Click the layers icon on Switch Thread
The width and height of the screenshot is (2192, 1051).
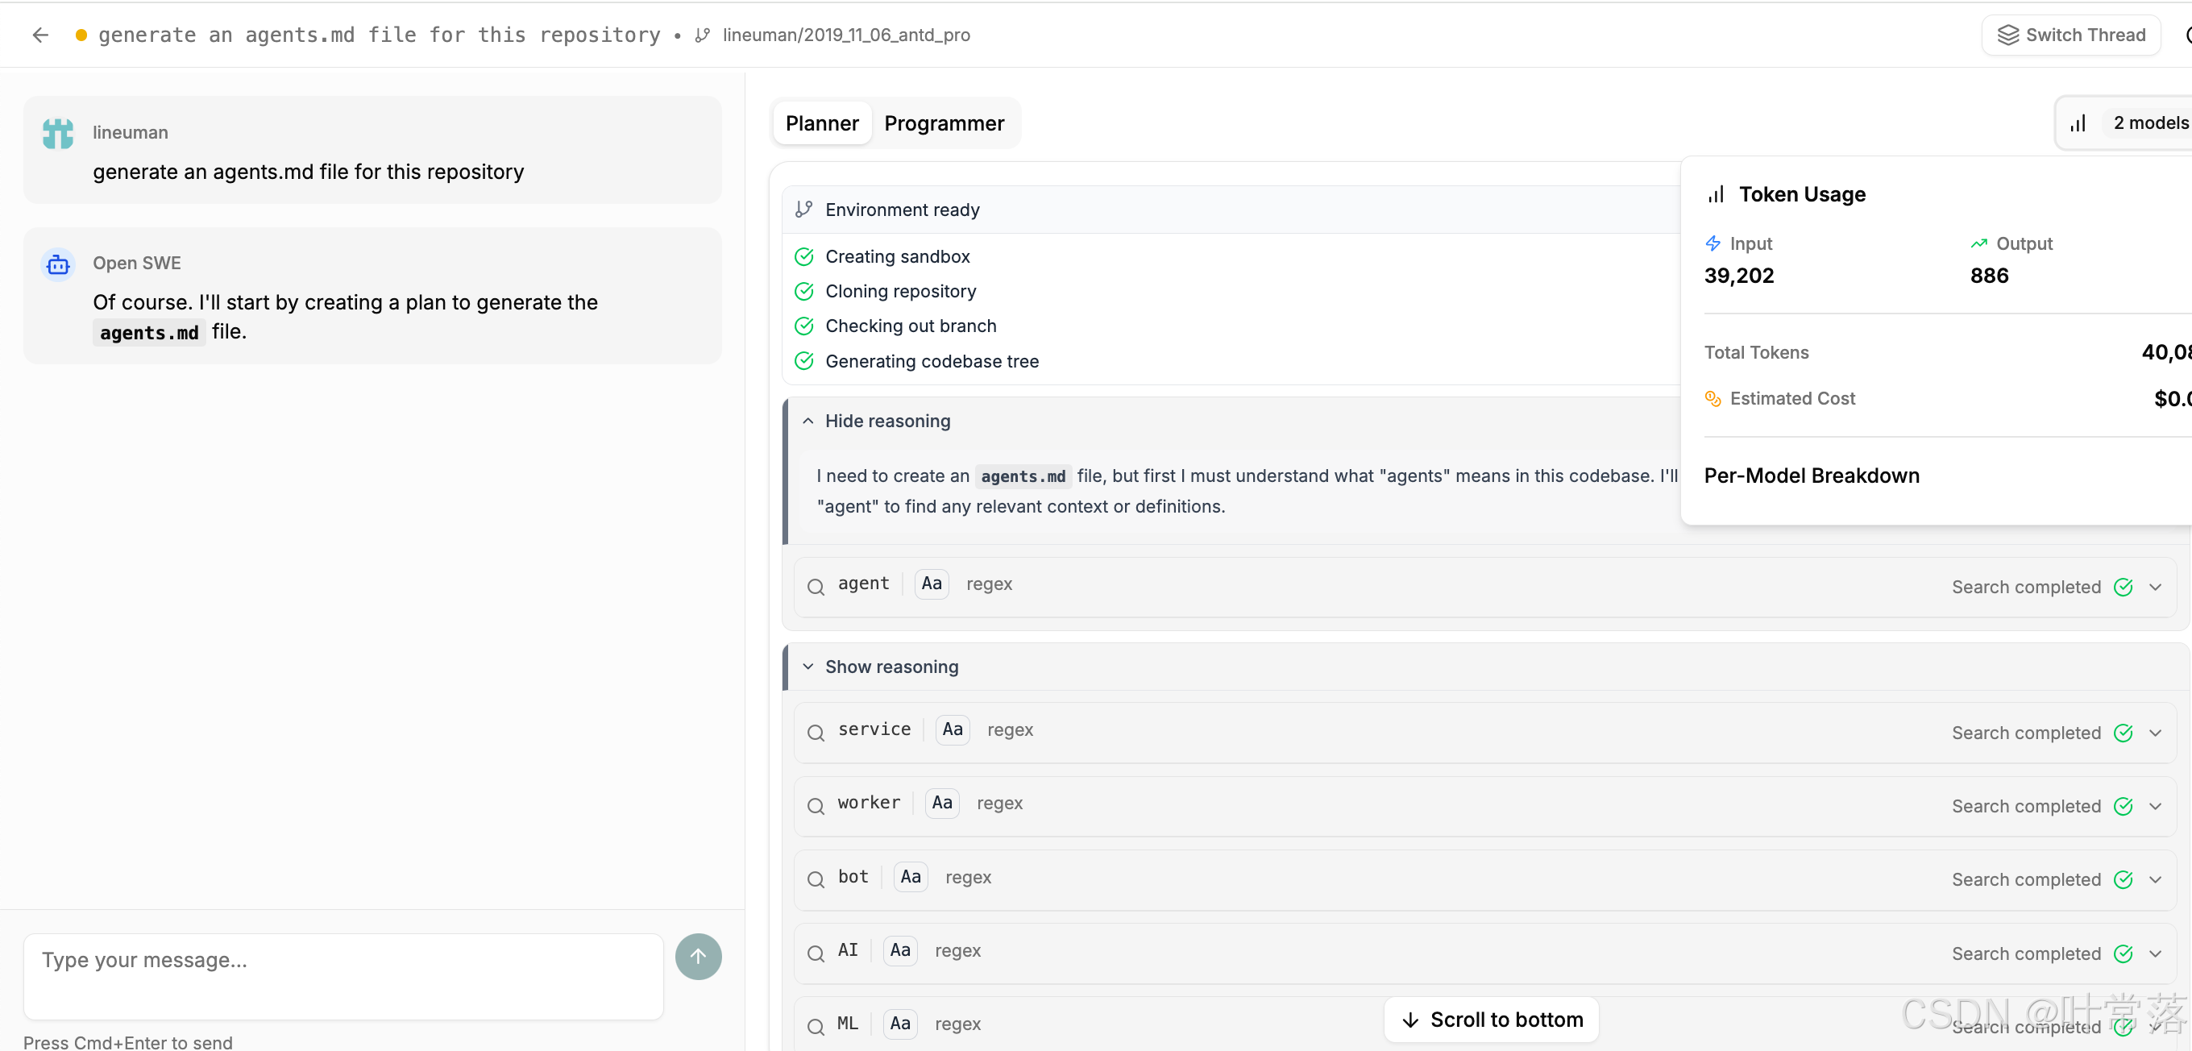click(x=2007, y=35)
